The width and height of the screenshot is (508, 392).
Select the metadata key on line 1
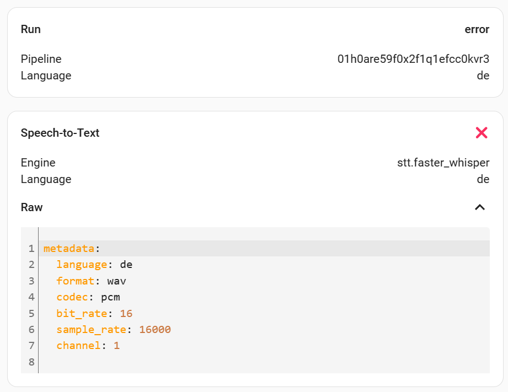click(69, 248)
